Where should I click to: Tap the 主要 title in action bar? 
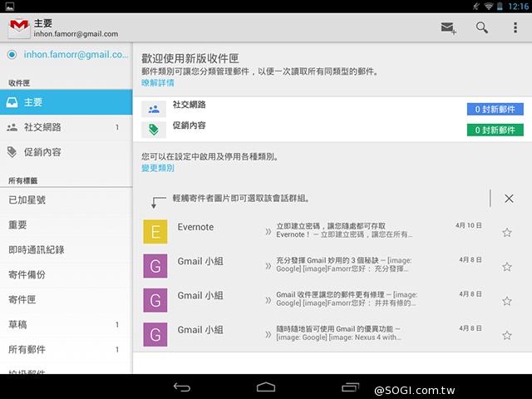pos(43,23)
